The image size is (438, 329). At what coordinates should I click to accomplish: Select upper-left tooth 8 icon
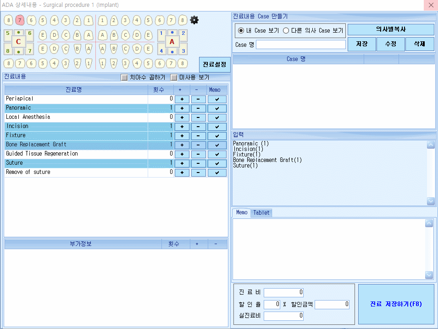(9, 20)
